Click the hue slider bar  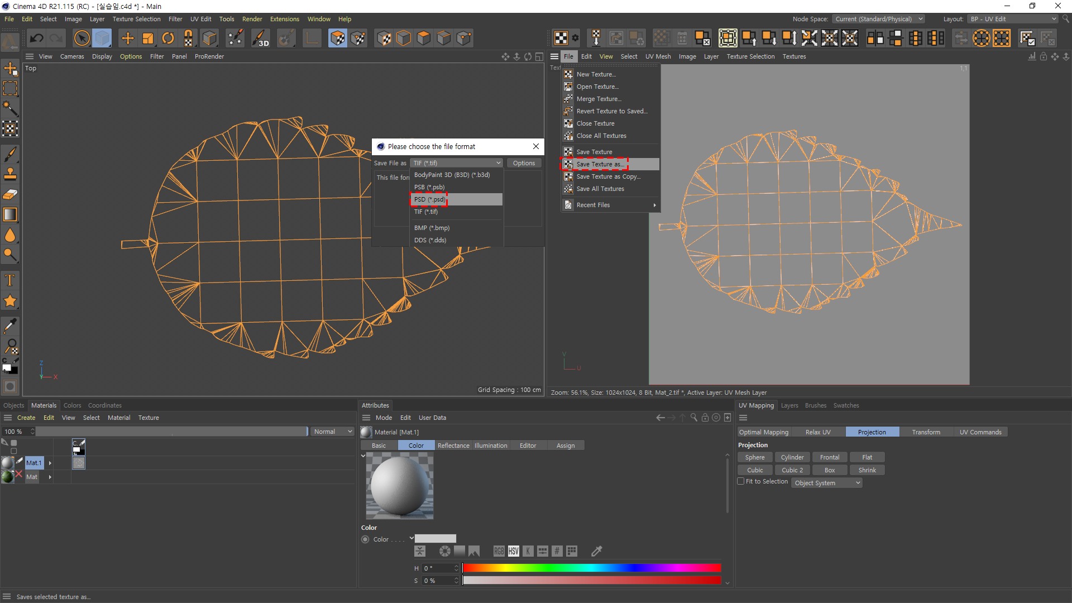click(x=591, y=568)
